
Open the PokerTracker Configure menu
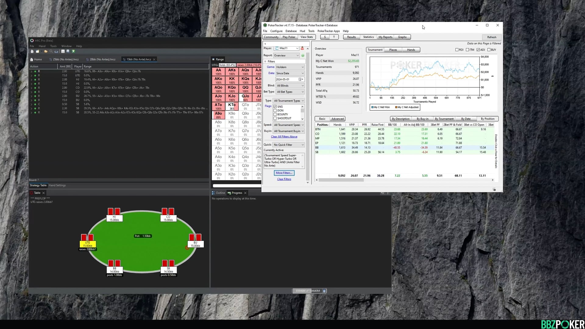[x=276, y=31]
